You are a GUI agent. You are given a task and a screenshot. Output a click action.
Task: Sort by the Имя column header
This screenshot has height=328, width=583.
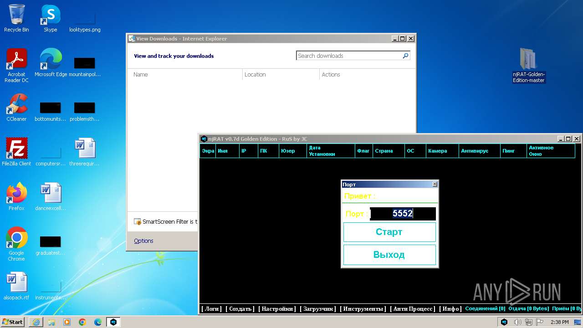(228, 151)
